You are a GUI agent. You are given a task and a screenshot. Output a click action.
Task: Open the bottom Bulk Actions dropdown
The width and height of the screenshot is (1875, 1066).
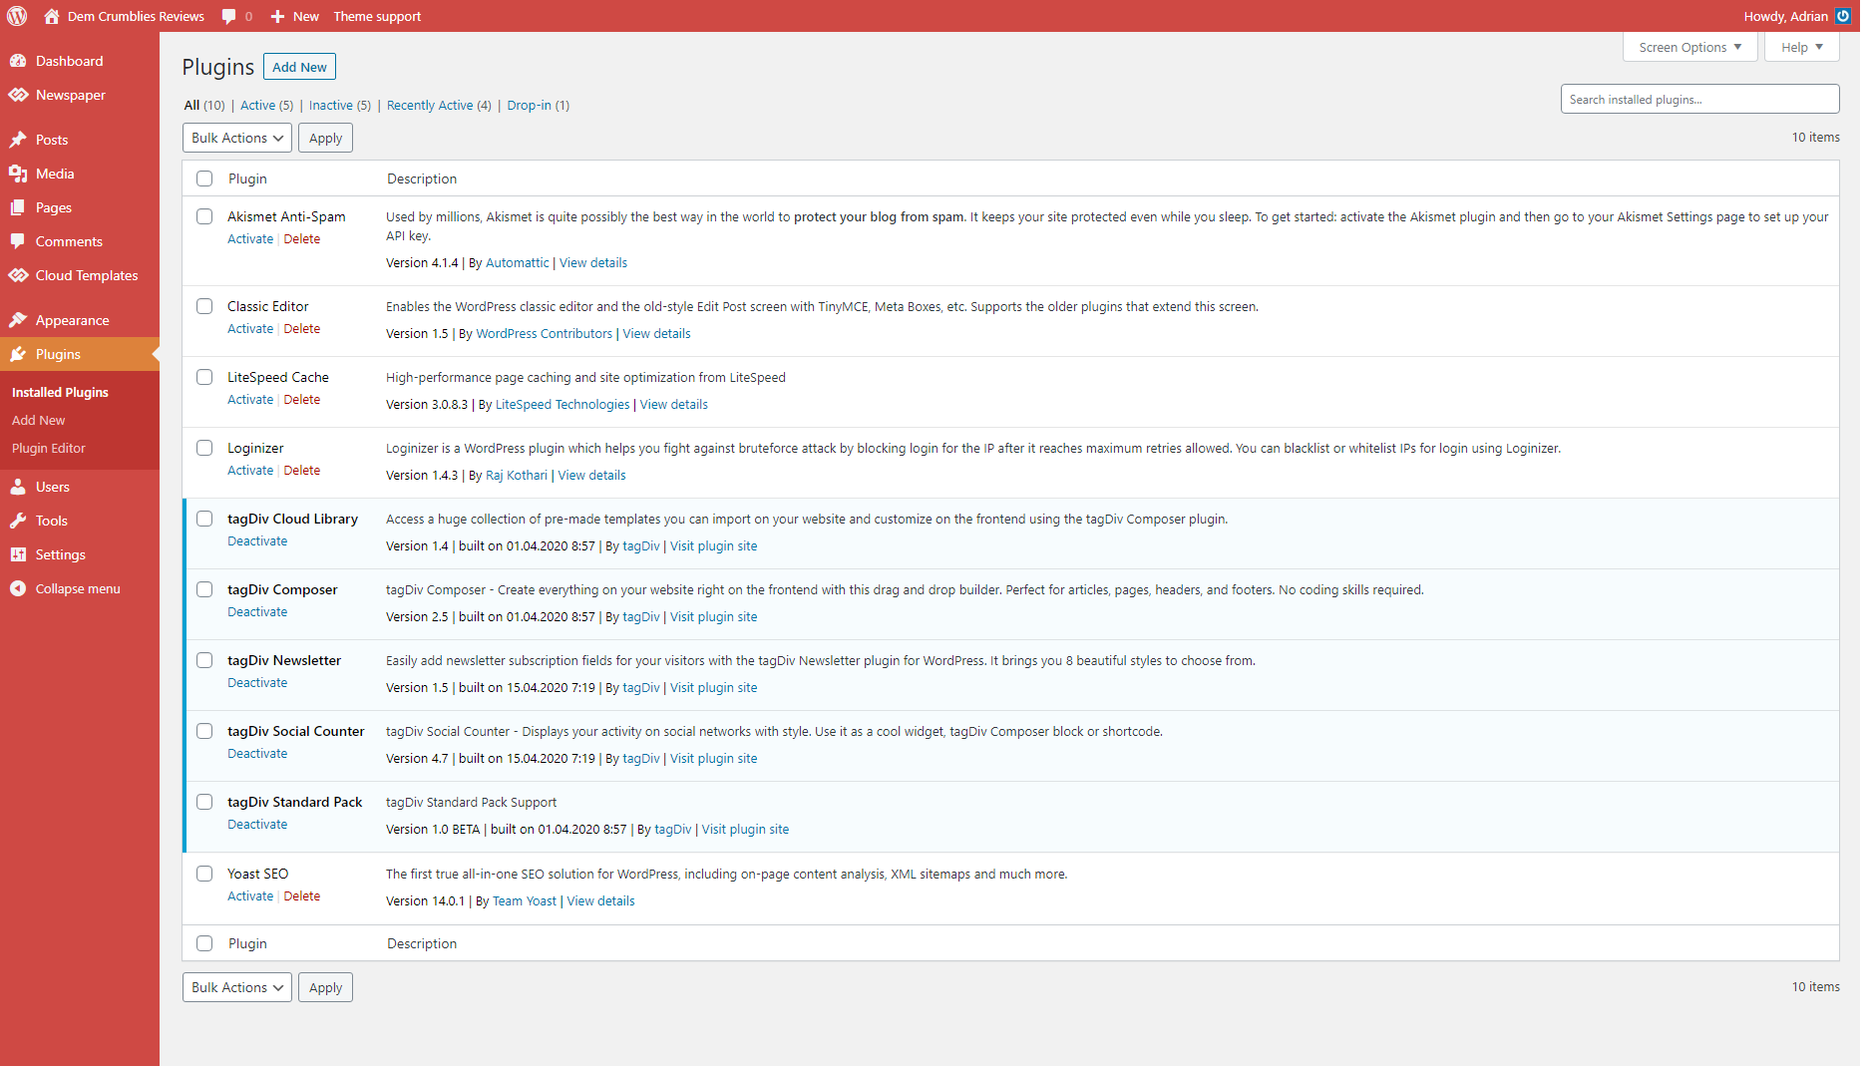coord(237,987)
